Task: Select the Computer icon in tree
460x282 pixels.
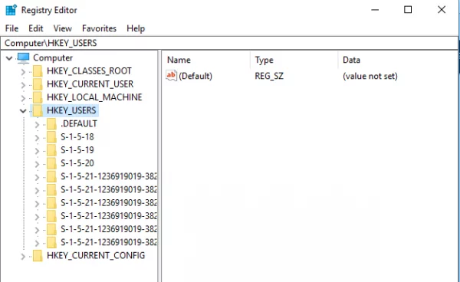Action: (23, 57)
